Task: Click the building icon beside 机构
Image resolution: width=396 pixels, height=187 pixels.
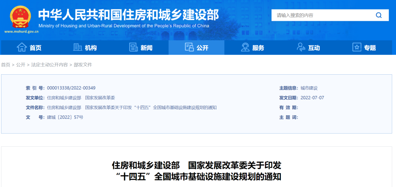Action: [x=77, y=47]
